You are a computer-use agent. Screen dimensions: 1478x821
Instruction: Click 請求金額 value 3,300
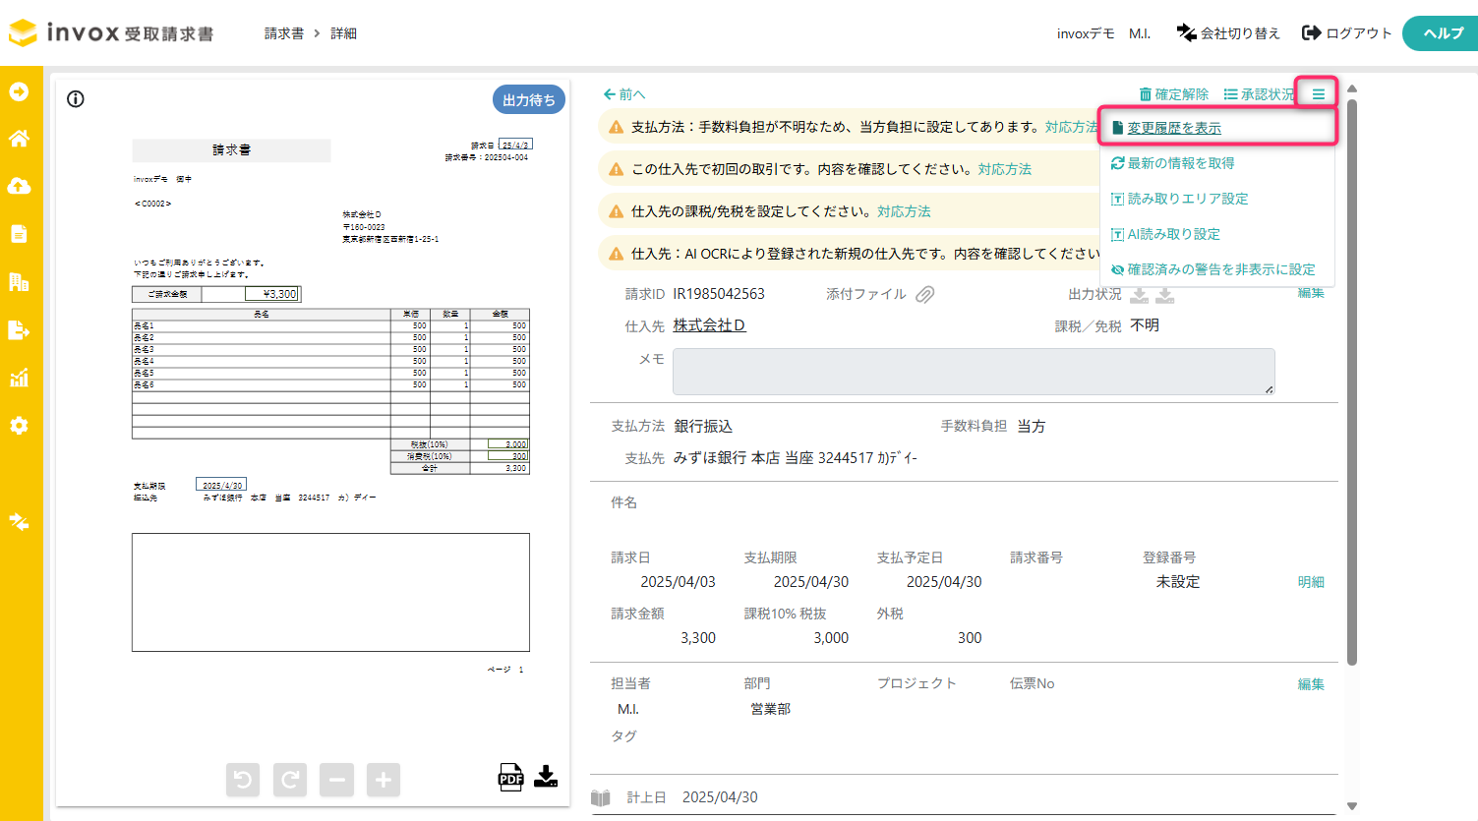coord(698,638)
